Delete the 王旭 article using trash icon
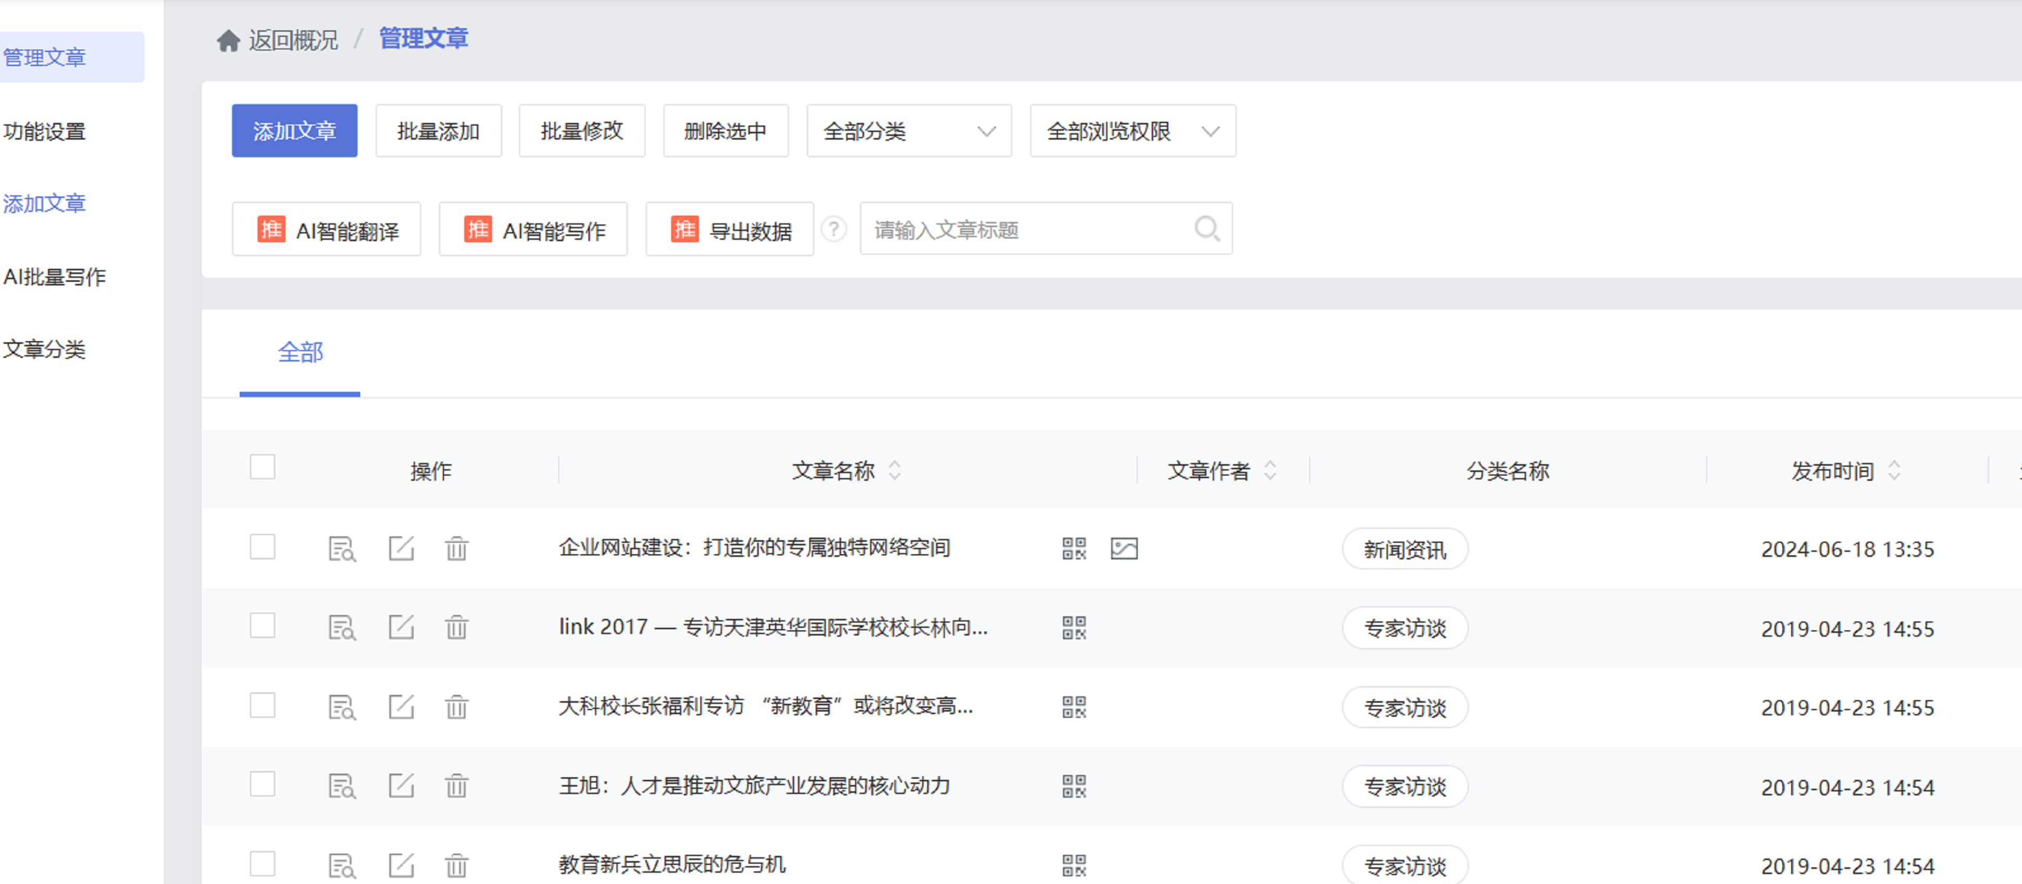2022x884 pixels. click(456, 785)
